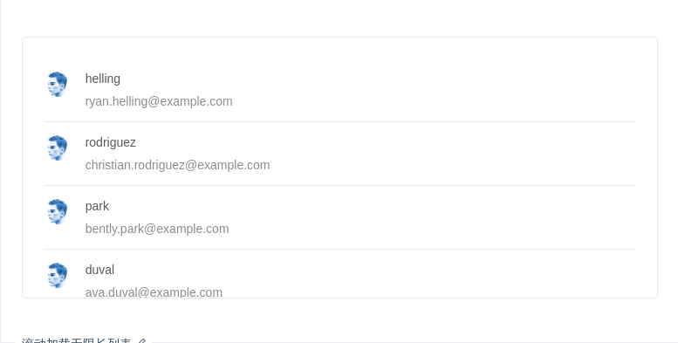Click divider line between park and duval
Image resolution: width=678 pixels, height=343 pixels.
click(x=339, y=249)
